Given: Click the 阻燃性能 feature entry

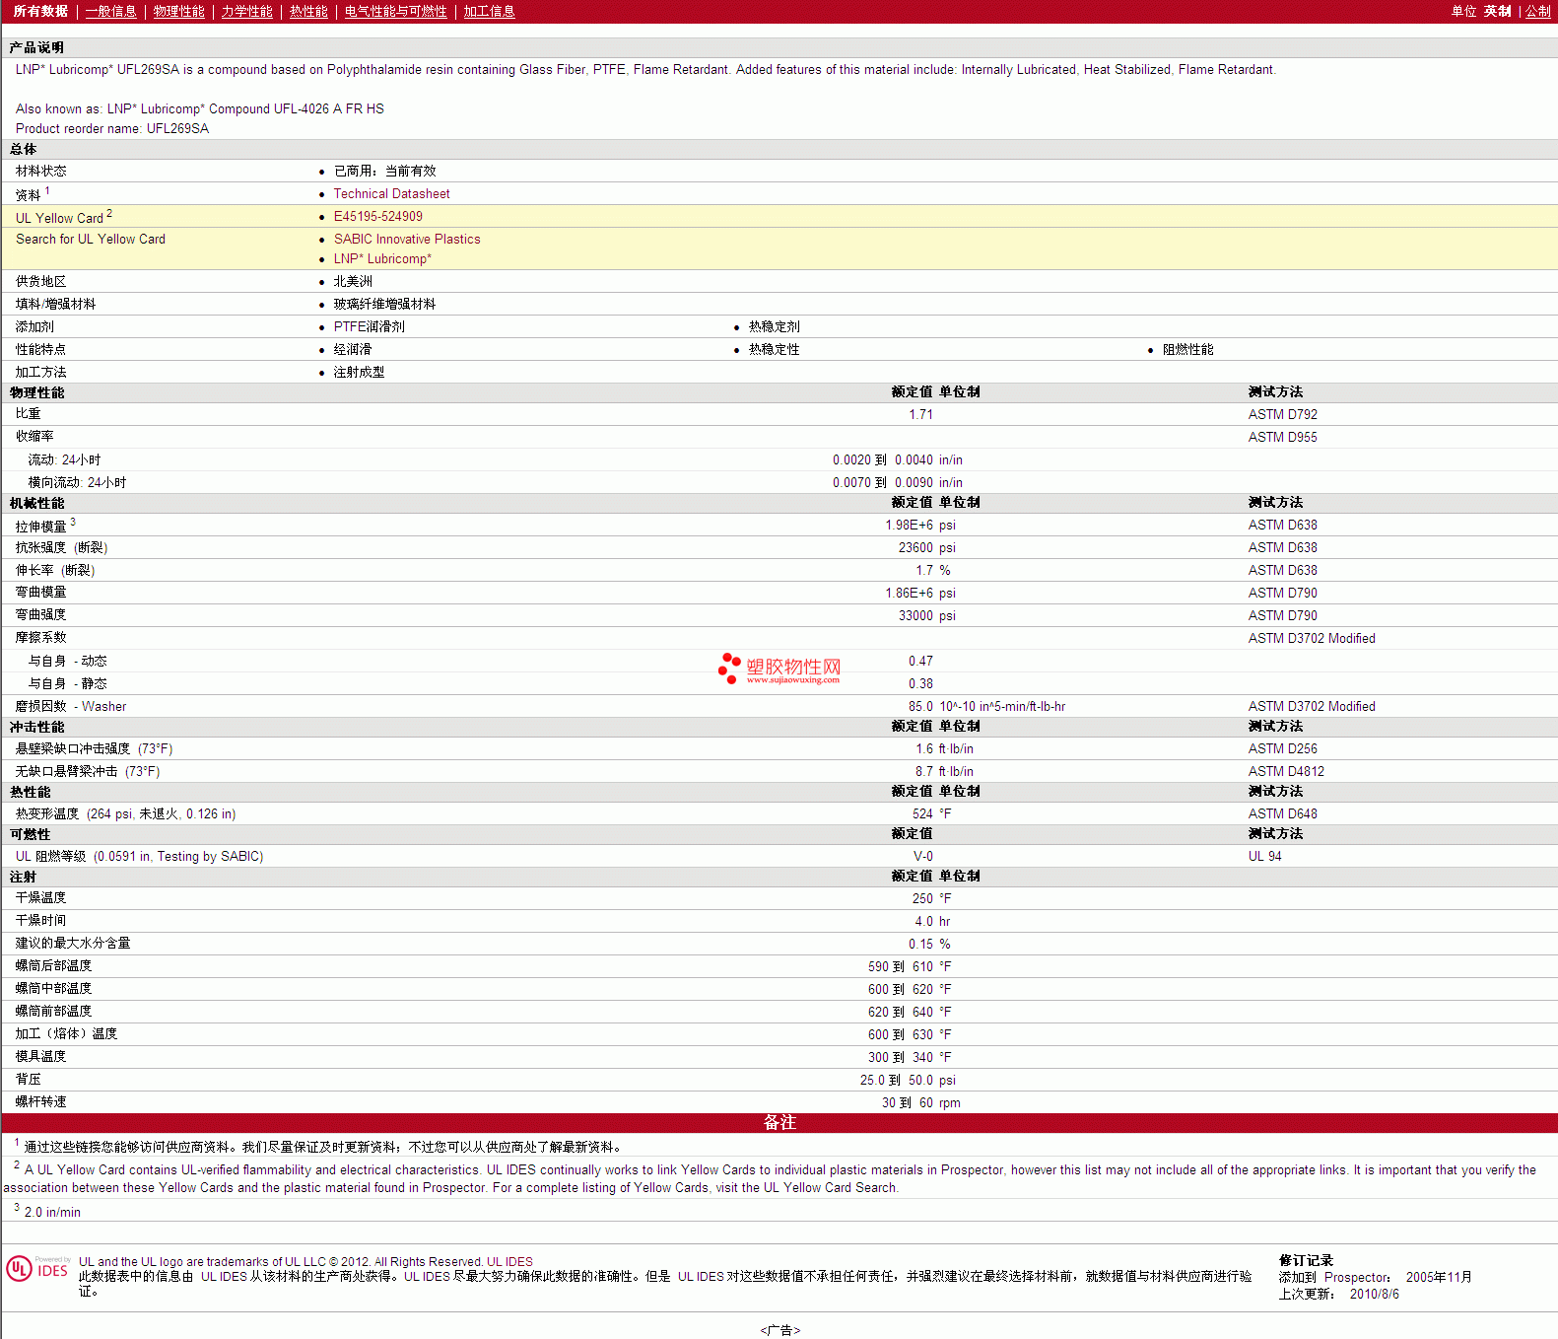Looking at the screenshot, I should click(1187, 350).
